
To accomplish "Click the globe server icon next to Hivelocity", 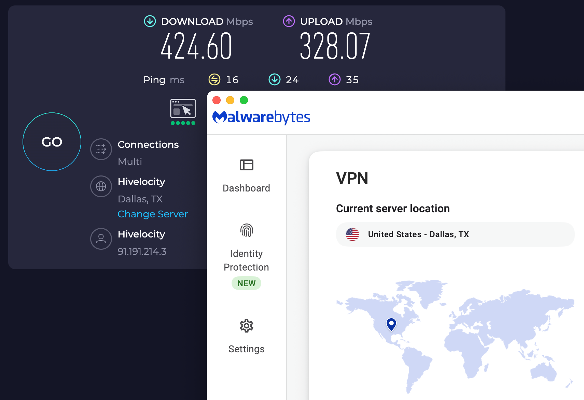I will 101,186.
